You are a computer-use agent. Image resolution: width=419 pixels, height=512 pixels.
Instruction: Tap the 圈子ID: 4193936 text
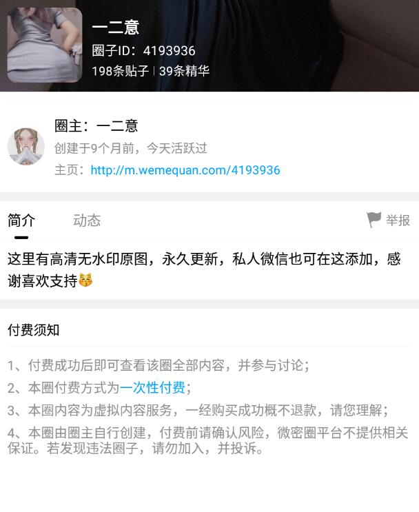point(143,50)
